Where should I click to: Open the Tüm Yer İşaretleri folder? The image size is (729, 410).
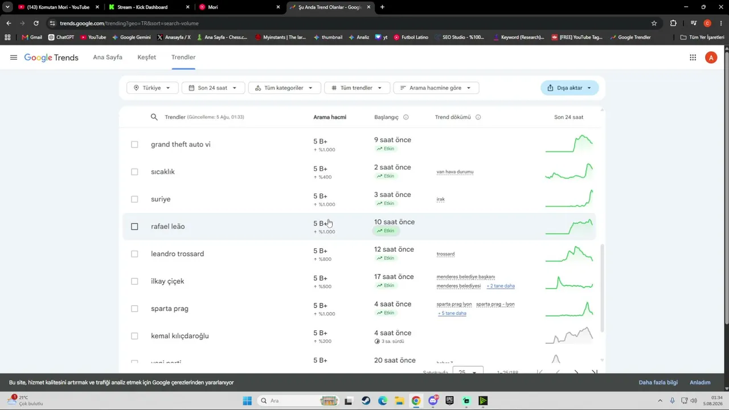coord(702,37)
